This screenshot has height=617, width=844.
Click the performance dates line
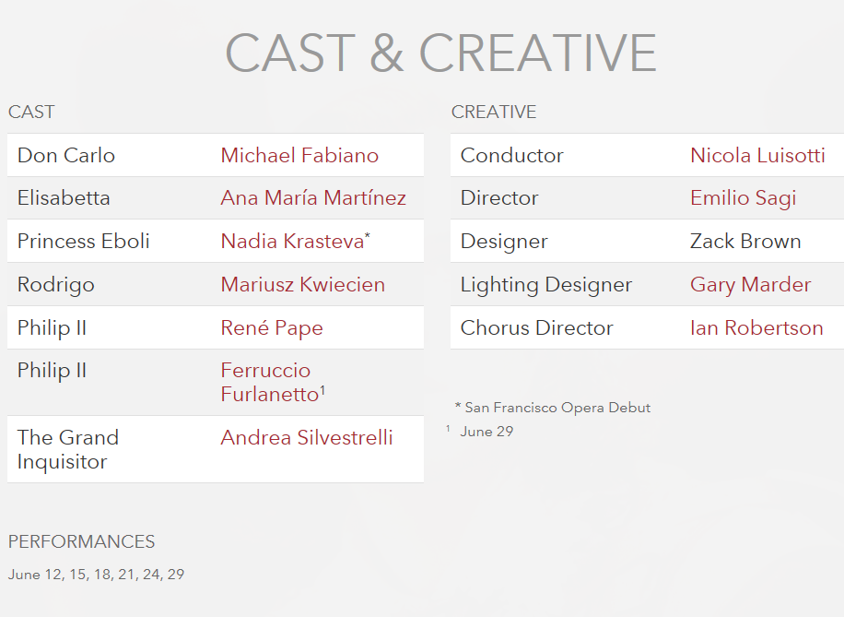pos(97,574)
